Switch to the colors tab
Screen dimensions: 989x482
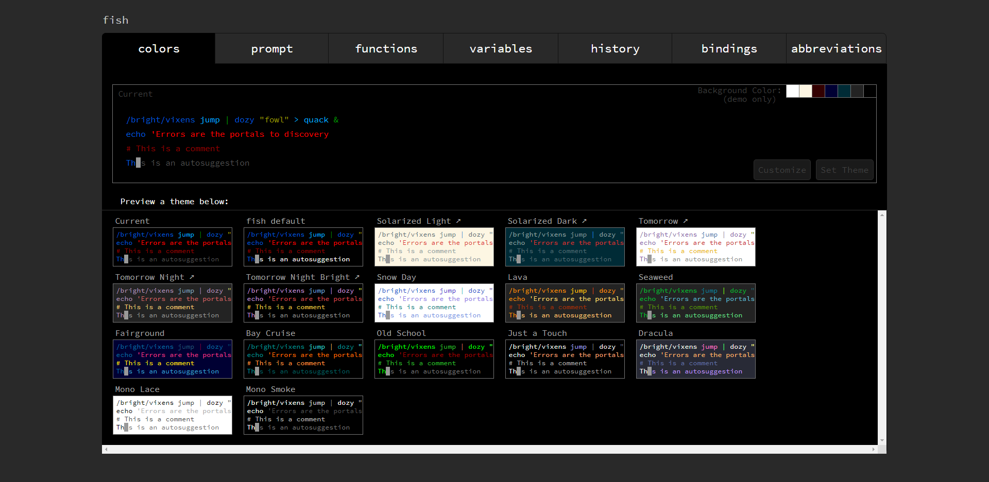(159, 48)
